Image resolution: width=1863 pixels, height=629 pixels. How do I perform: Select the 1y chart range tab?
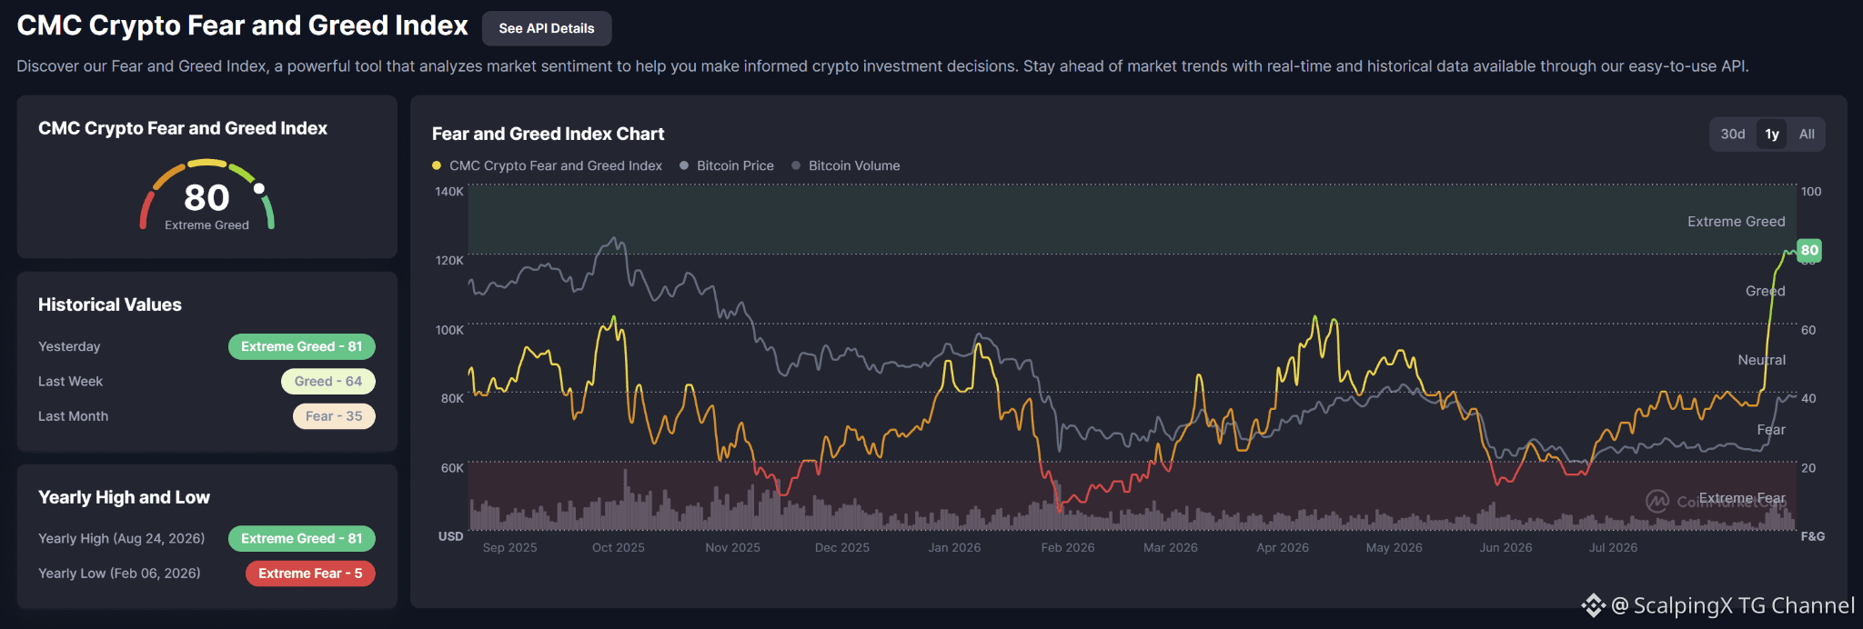point(1772,134)
